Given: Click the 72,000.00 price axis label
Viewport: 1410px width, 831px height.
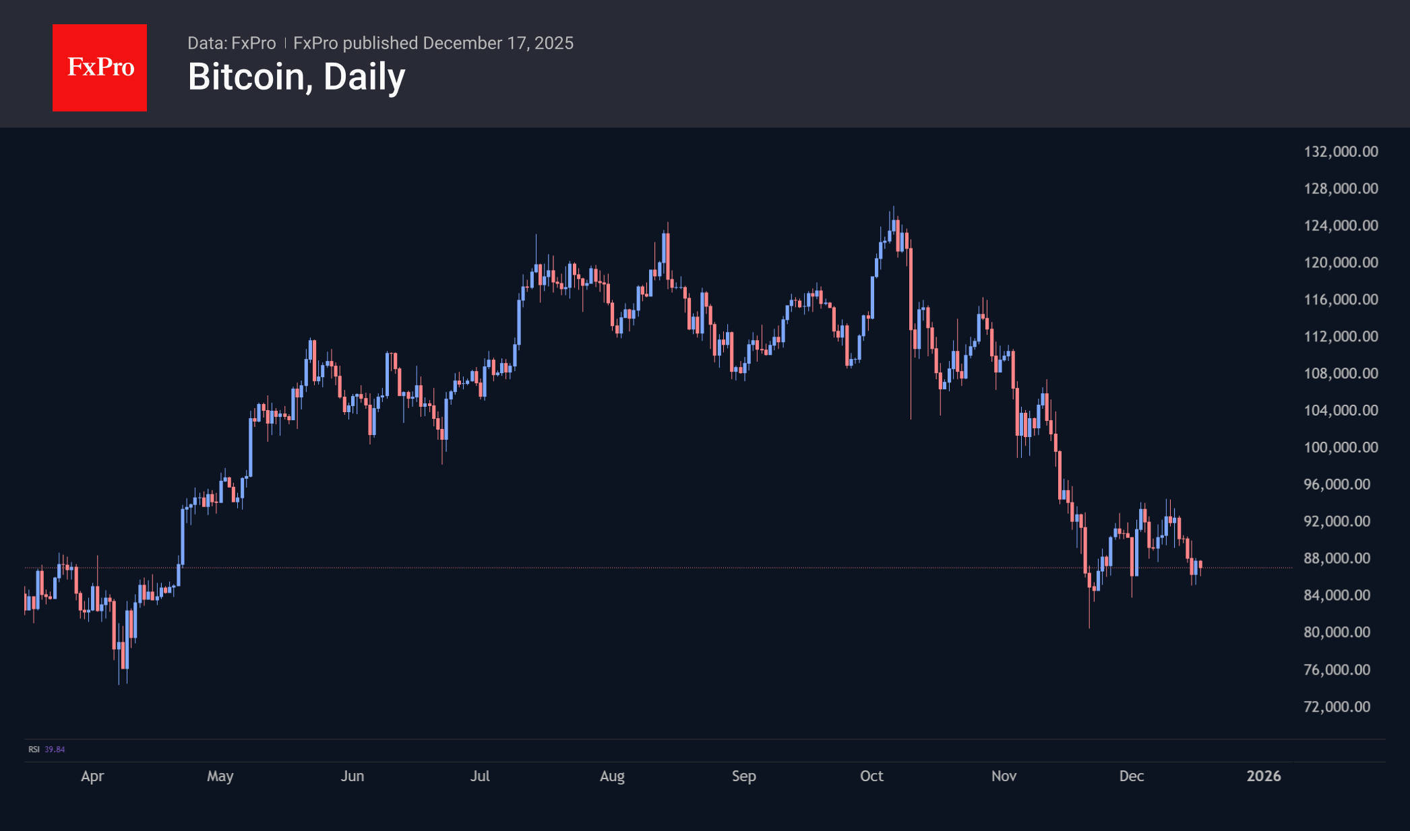Looking at the screenshot, I should pyautogui.click(x=1337, y=706).
